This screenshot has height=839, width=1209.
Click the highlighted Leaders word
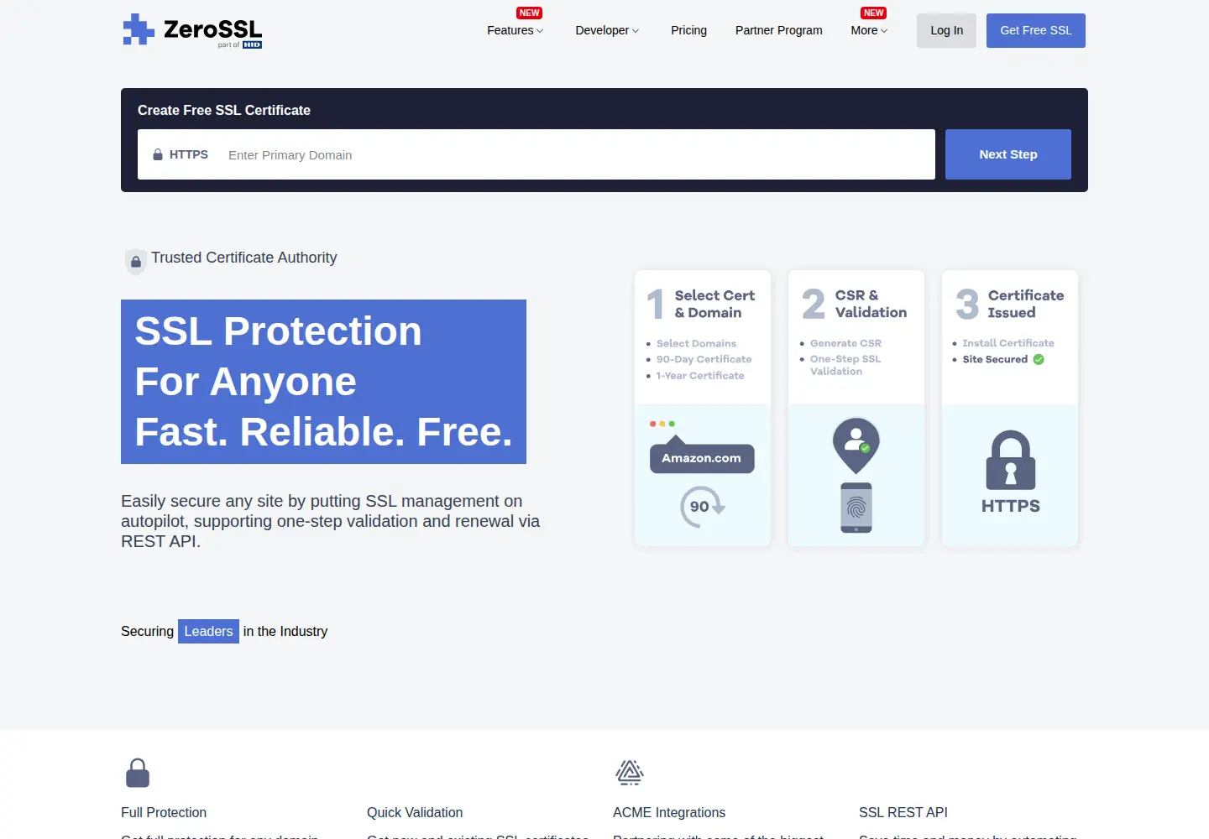(x=208, y=631)
